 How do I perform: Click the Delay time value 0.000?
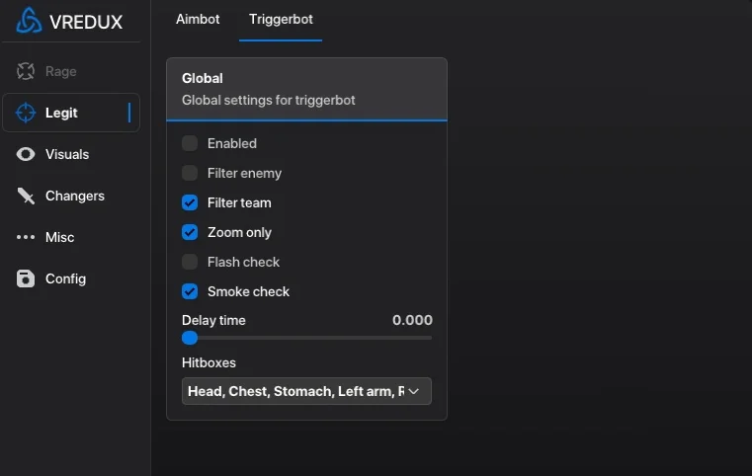pos(412,320)
